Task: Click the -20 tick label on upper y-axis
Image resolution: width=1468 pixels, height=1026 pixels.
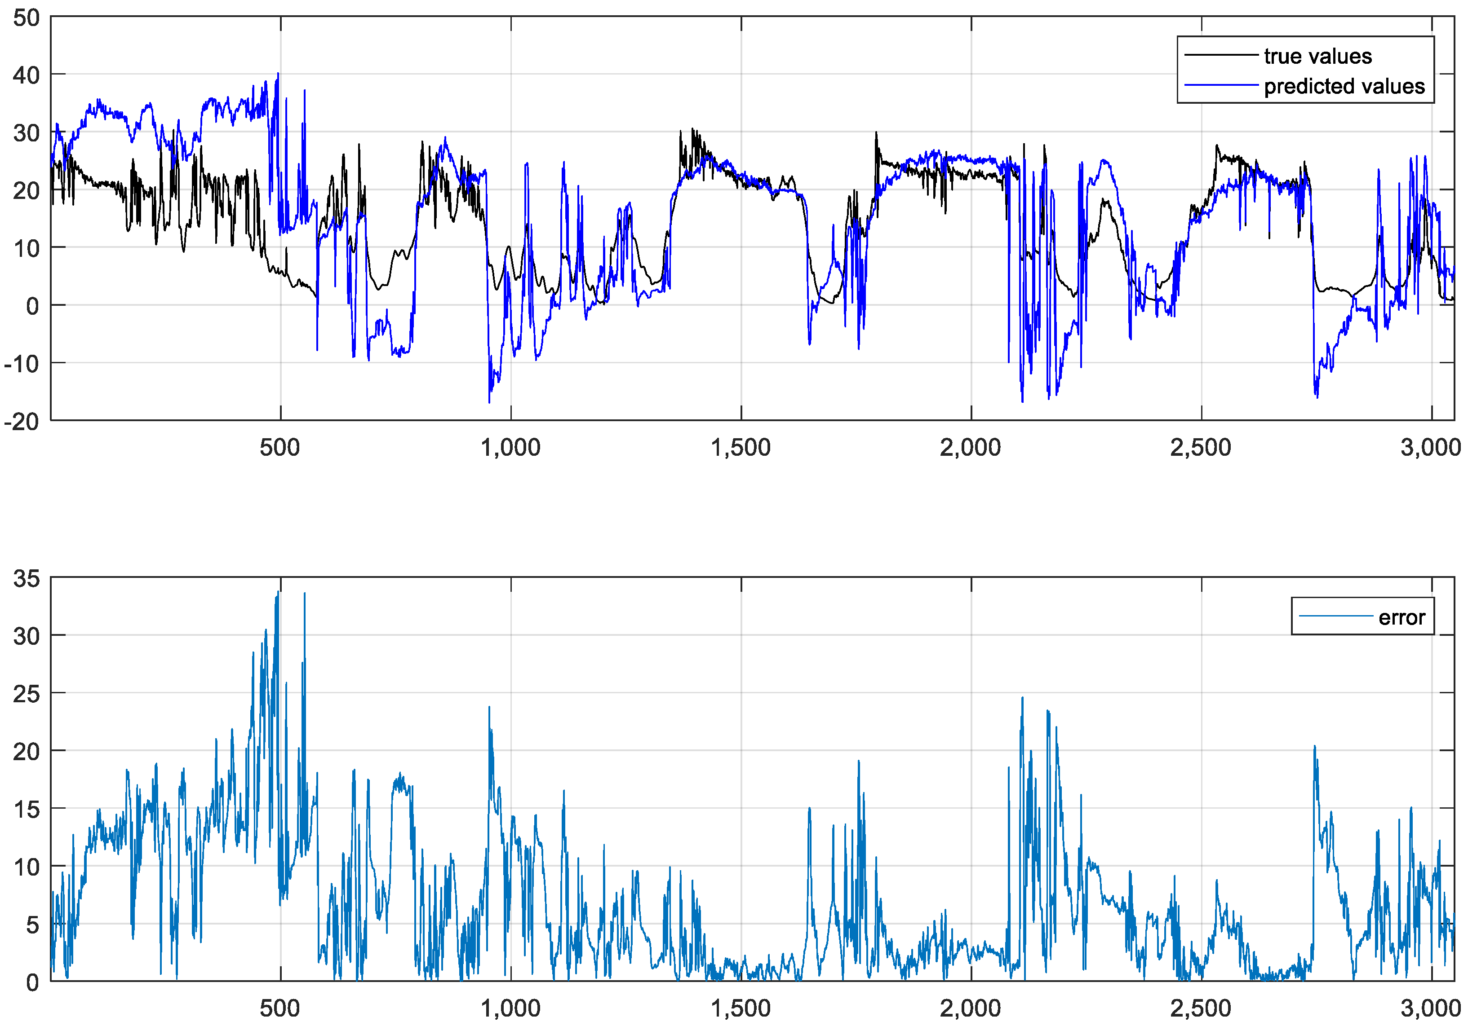Action: (x=22, y=422)
